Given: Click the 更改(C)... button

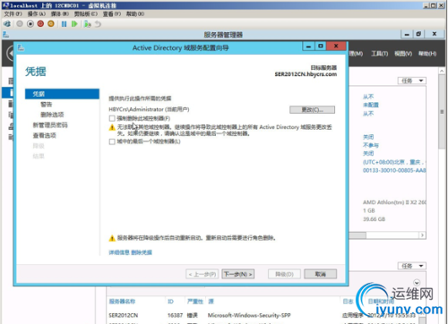Looking at the screenshot, I should coord(312,109).
